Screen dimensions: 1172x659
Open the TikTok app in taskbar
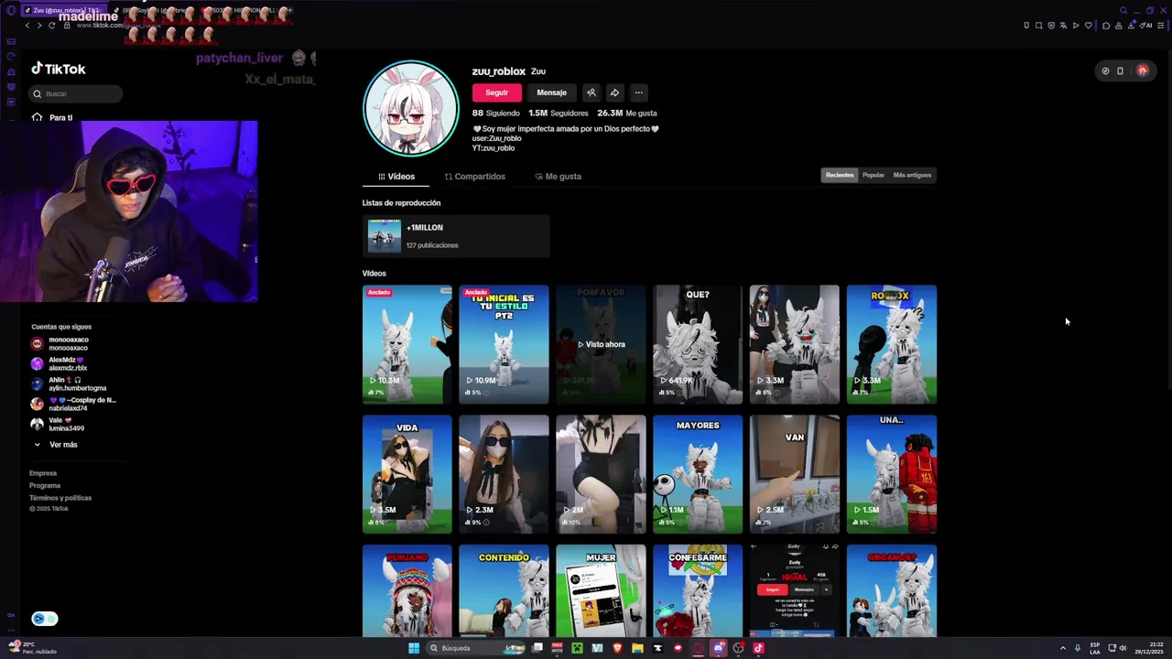[x=758, y=648]
